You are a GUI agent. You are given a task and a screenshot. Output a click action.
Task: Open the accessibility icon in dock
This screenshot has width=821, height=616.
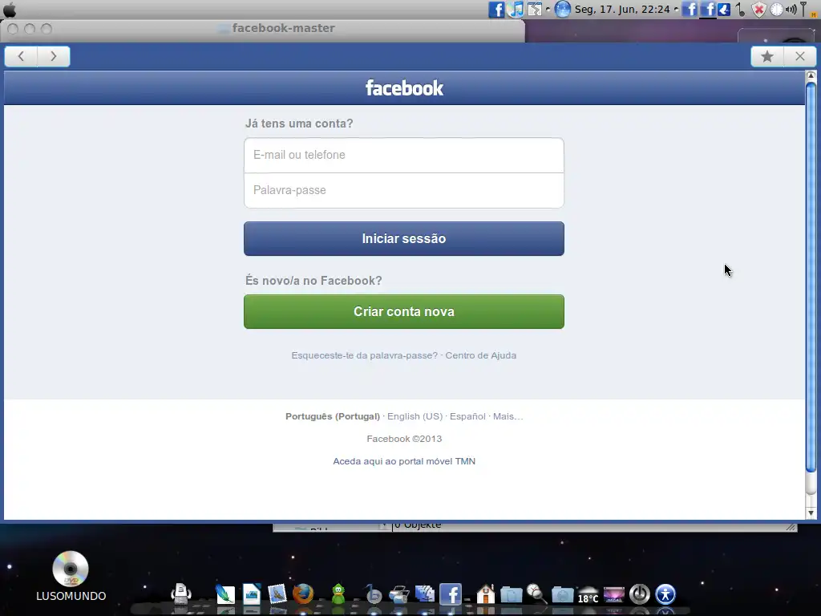coord(665,594)
